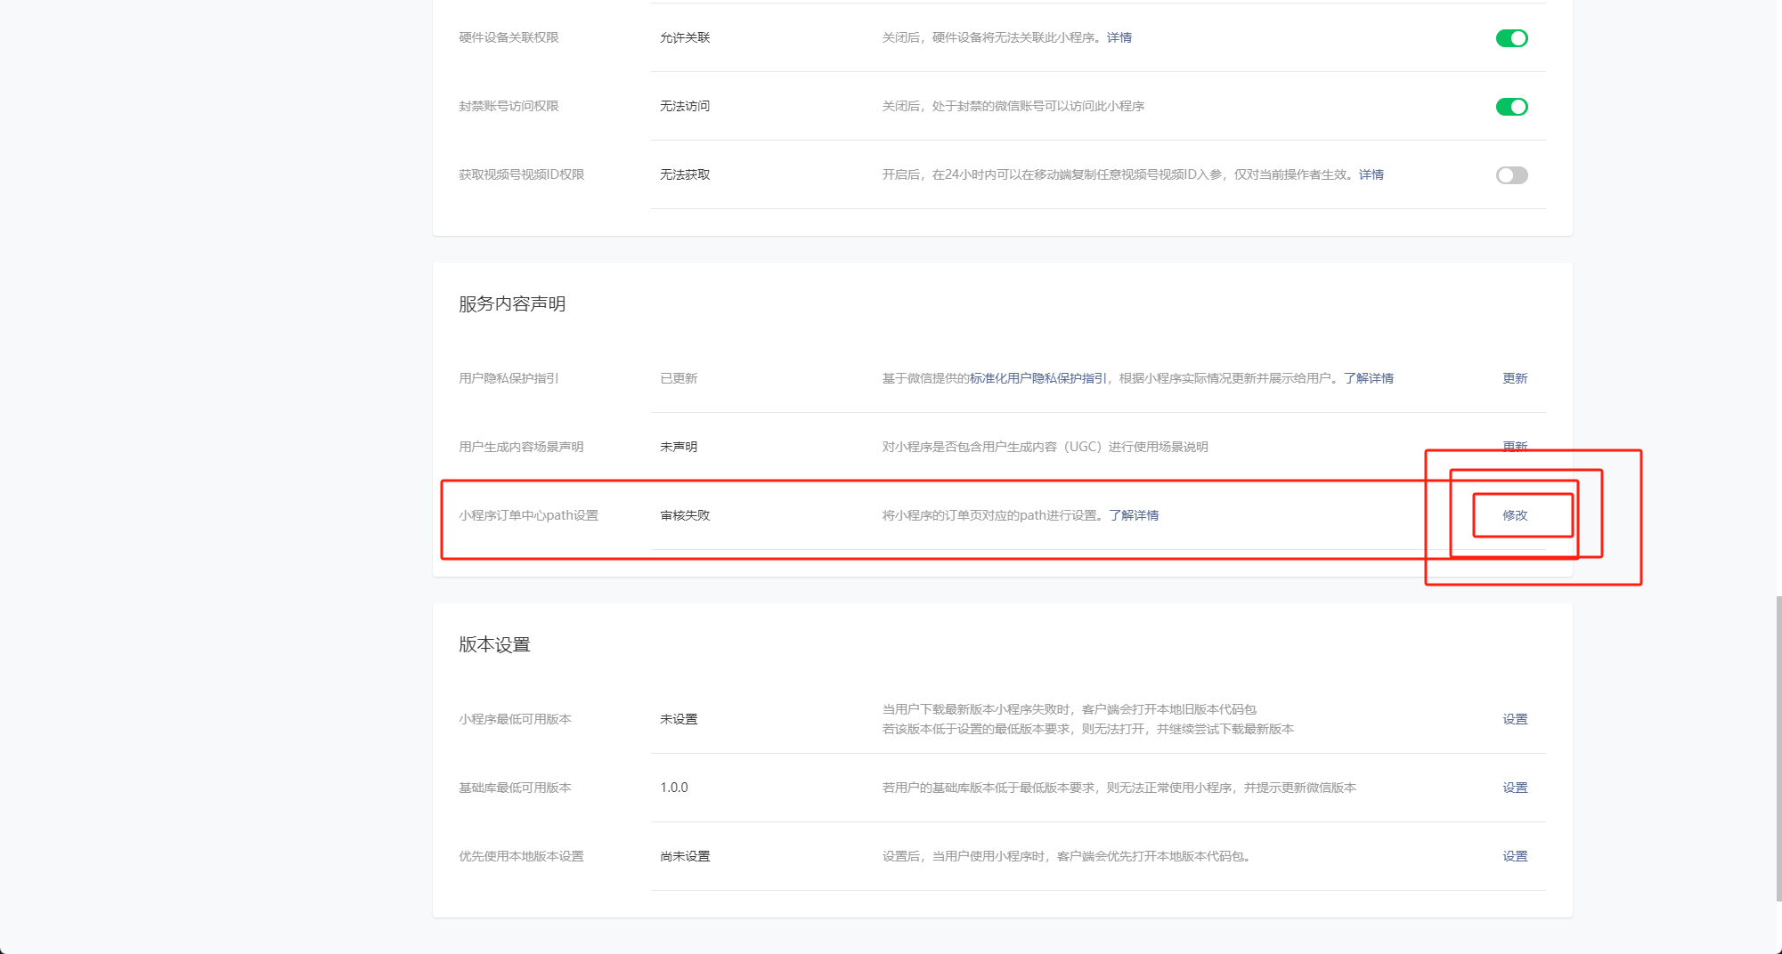Click the 1.0.0 base library version value
Screen dimensions: 1782x954
point(674,788)
